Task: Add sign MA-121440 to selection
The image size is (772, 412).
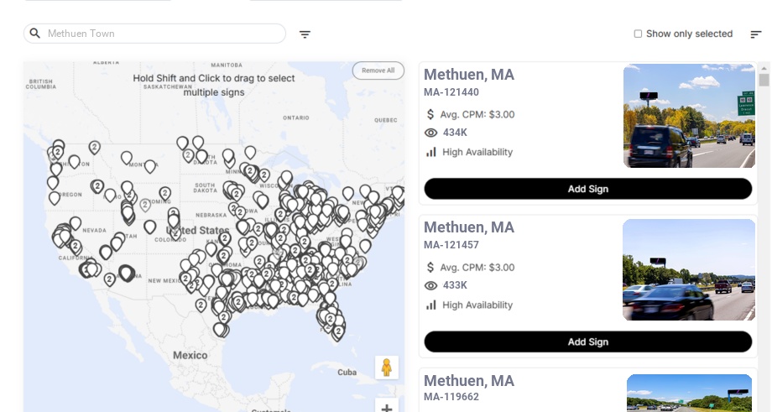Action: (587, 189)
